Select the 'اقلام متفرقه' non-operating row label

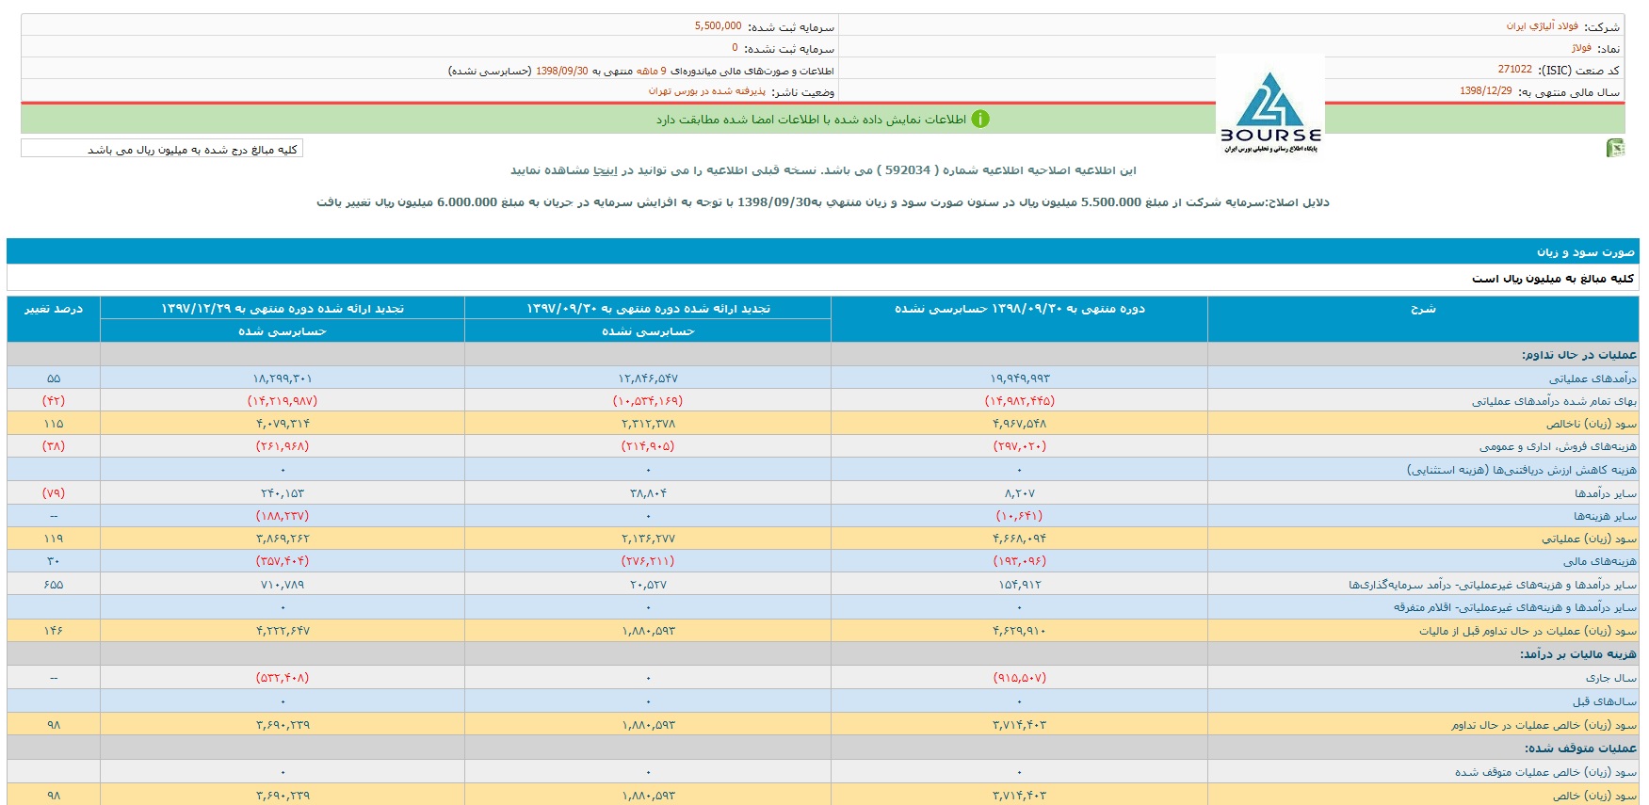tap(1515, 607)
